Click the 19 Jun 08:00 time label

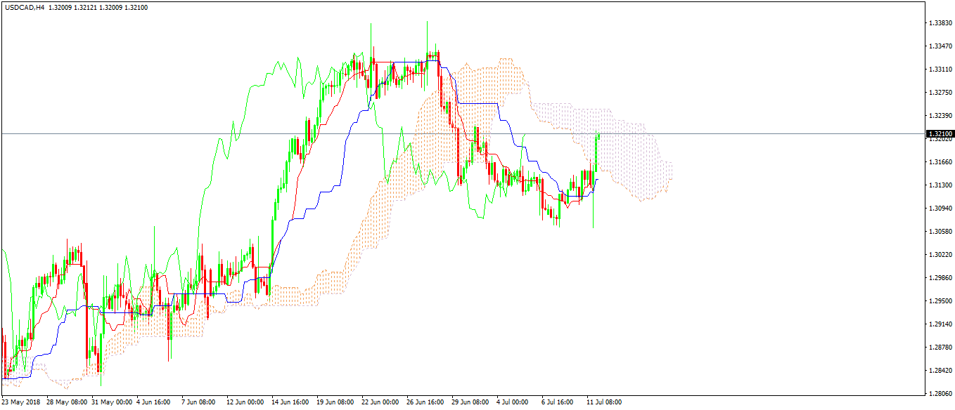(336, 402)
